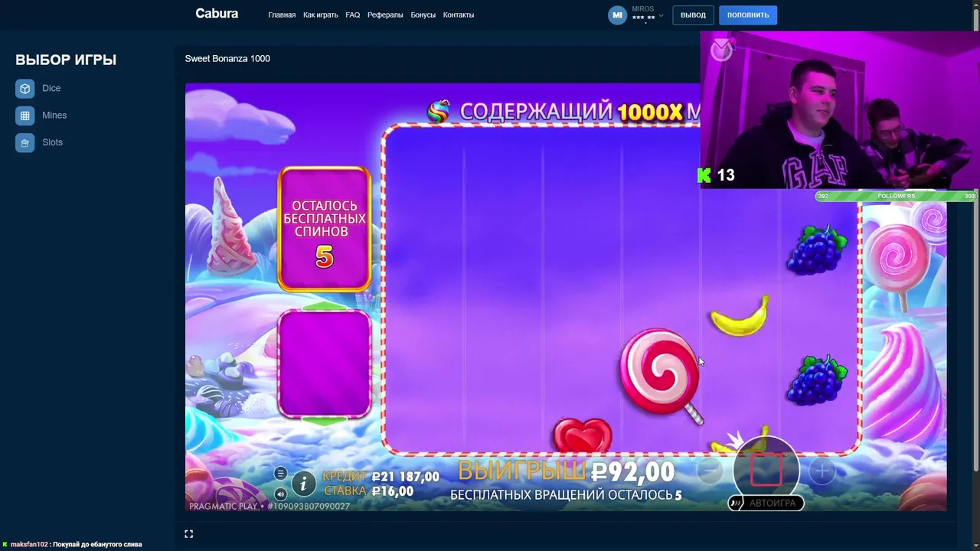Increase the bet with plus button

tap(822, 471)
